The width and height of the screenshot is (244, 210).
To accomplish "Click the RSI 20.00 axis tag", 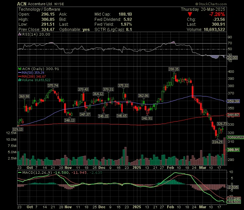I will (x=232, y=58).
